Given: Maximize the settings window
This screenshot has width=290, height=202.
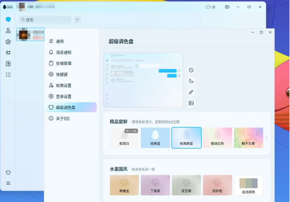Looking at the screenshot, I should tap(261, 32).
